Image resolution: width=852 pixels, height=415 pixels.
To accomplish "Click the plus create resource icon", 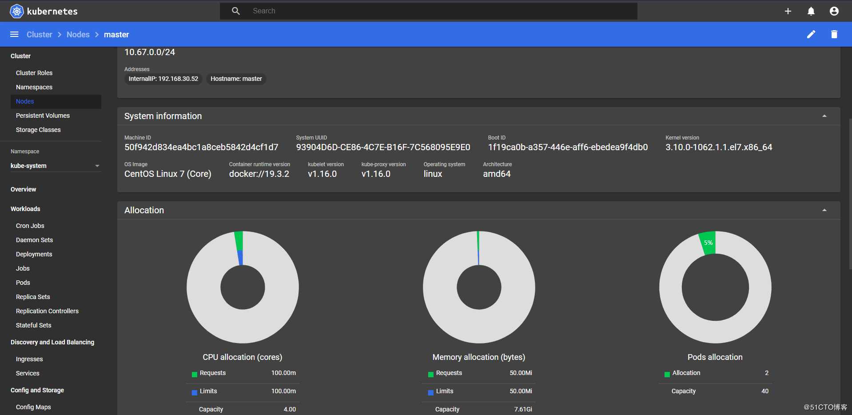I will 788,11.
